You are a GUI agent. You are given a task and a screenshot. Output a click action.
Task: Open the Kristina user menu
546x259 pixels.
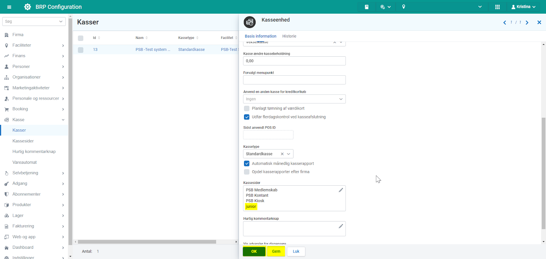pyautogui.click(x=523, y=7)
